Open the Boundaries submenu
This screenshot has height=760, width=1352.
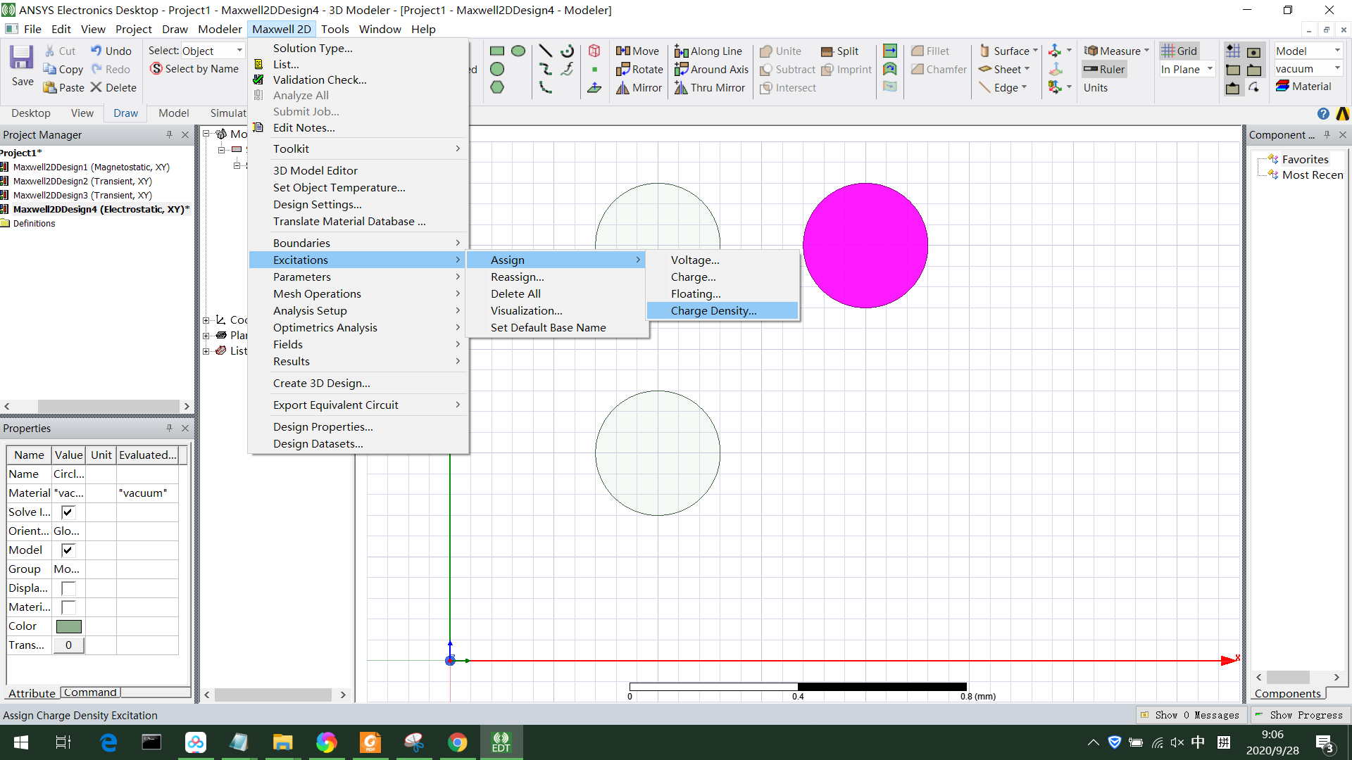(x=358, y=243)
